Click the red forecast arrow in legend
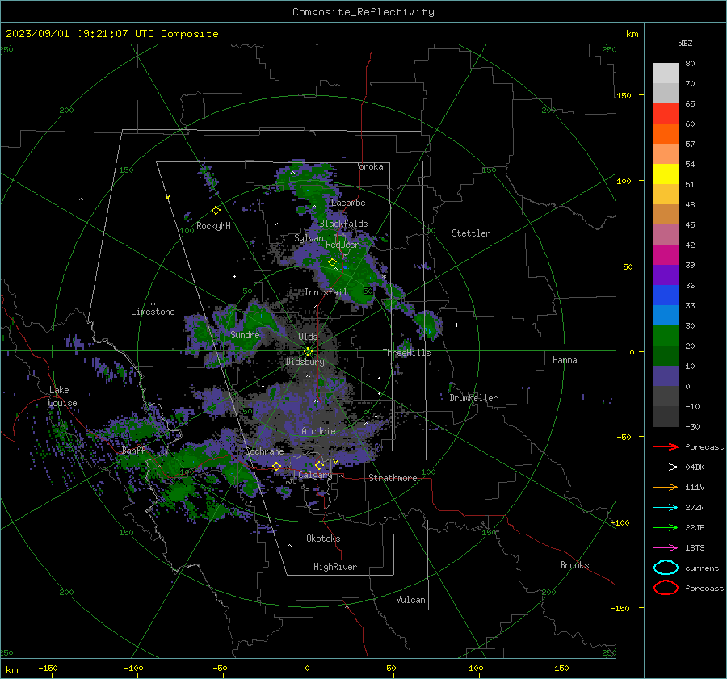727x679 pixels. (x=666, y=446)
